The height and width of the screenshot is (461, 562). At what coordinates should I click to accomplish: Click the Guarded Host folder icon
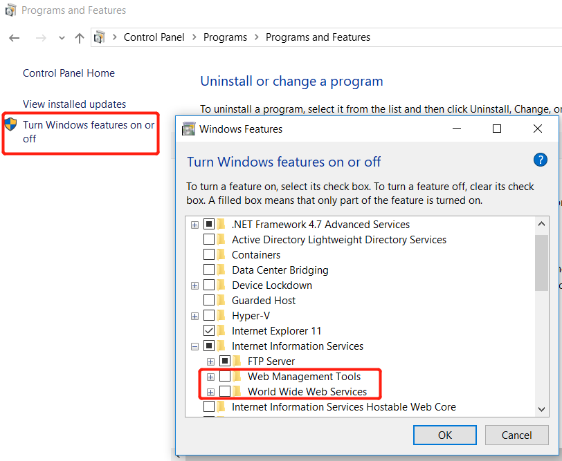tap(221, 300)
